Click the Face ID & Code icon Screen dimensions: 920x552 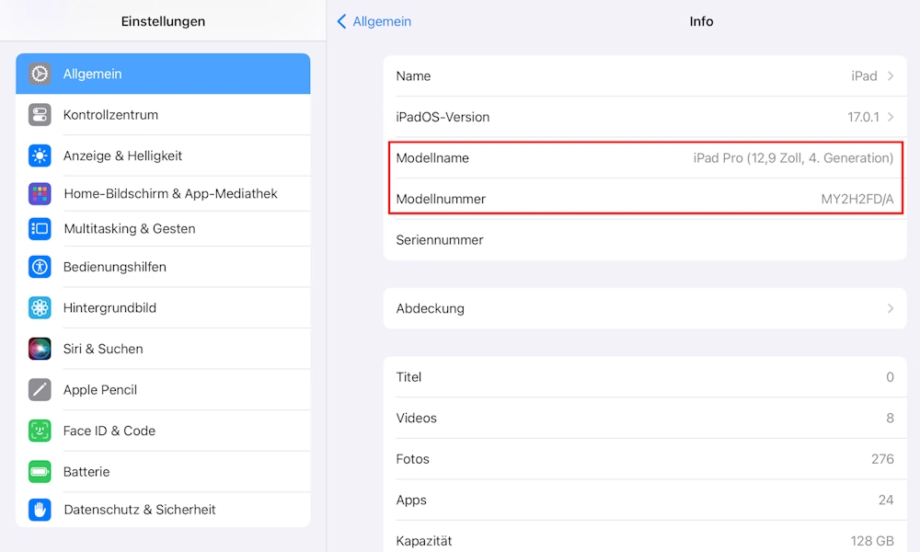coord(40,431)
